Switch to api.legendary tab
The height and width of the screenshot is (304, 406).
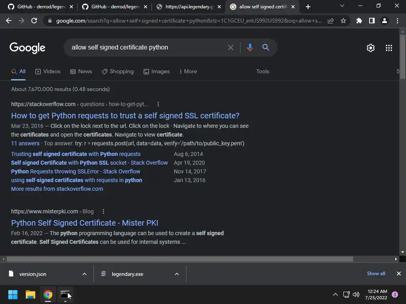[185, 7]
